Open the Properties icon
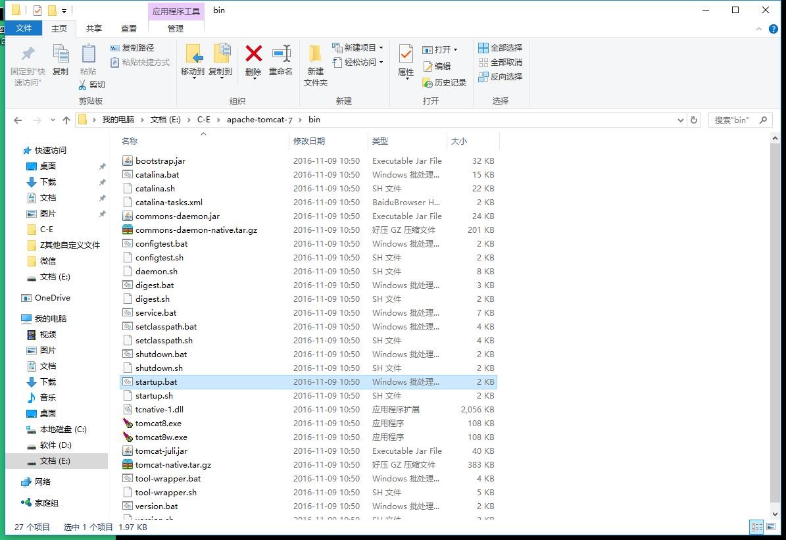This screenshot has width=786, height=540. 406,54
